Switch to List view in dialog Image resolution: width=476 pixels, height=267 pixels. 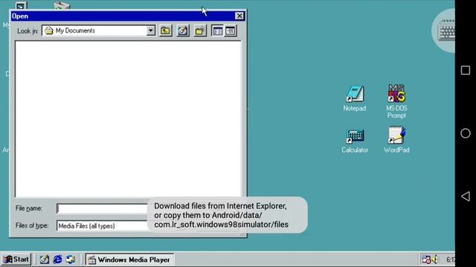218,30
